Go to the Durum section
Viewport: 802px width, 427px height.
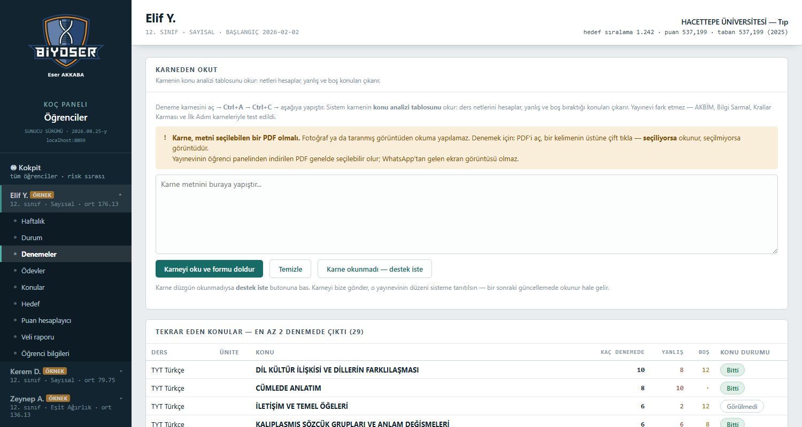point(66,238)
